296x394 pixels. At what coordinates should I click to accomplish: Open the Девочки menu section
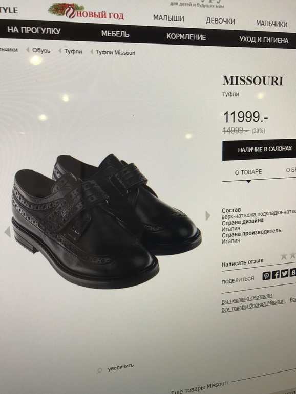click(x=220, y=21)
